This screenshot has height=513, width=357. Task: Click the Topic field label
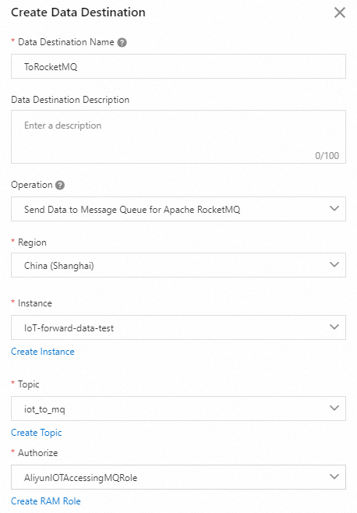[29, 384]
